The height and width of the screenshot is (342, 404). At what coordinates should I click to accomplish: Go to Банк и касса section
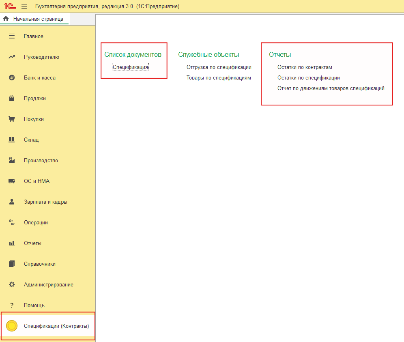[48, 77]
